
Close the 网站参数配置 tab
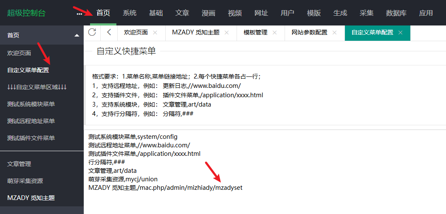[x=334, y=33]
